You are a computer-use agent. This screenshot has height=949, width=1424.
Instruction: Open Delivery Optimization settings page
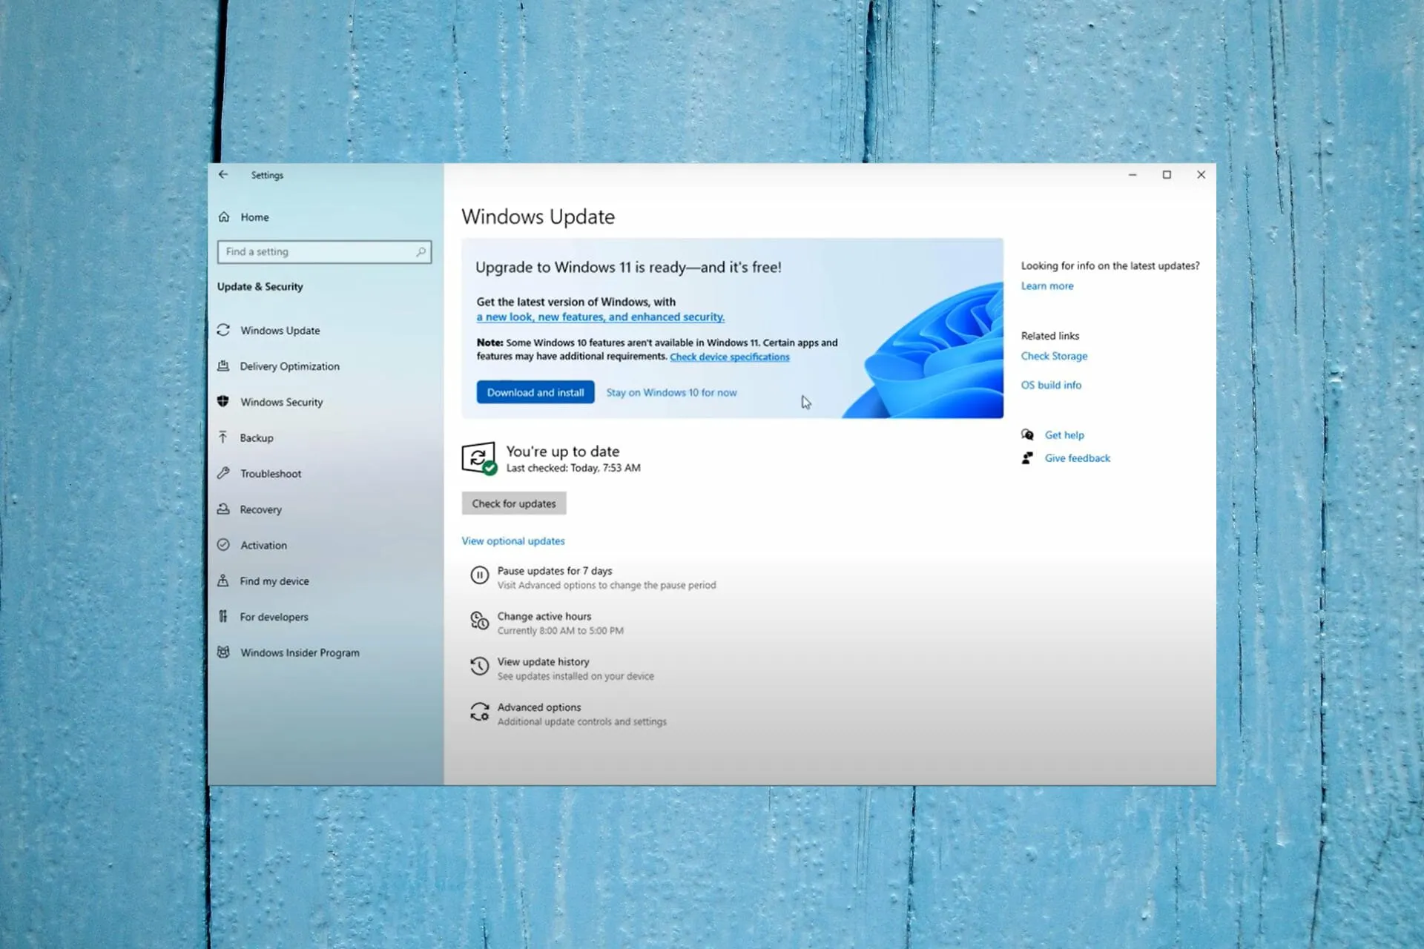point(289,366)
